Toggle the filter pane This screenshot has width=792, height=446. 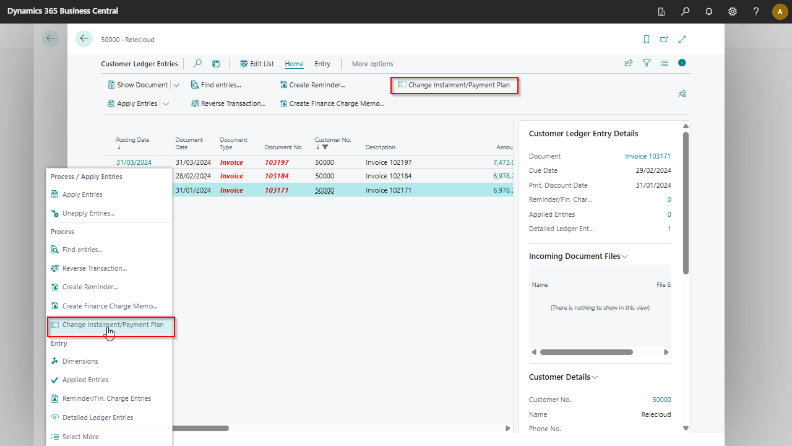click(647, 63)
